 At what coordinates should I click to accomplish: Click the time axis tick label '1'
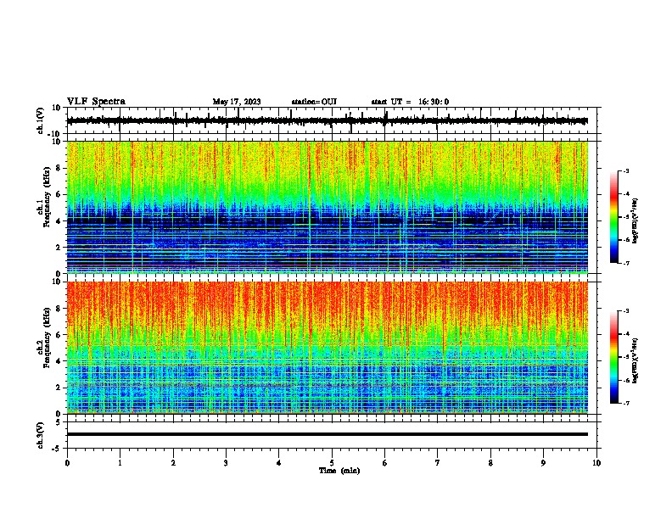tap(120, 463)
